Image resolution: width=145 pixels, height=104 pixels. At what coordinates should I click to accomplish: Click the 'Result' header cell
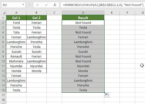point(83,18)
